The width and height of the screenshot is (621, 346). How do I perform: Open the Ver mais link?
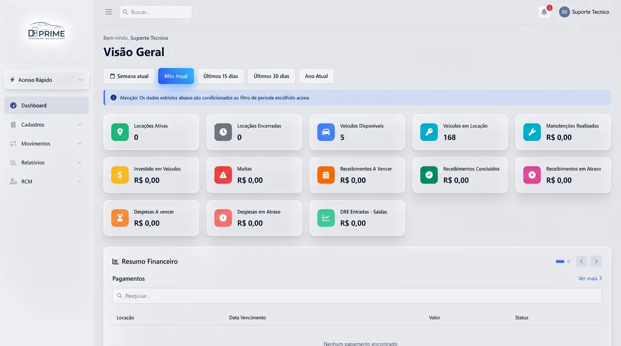pos(590,279)
